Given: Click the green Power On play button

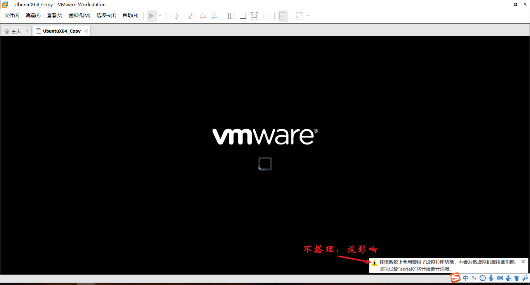Looking at the screenshot, I should click(151, 16).
